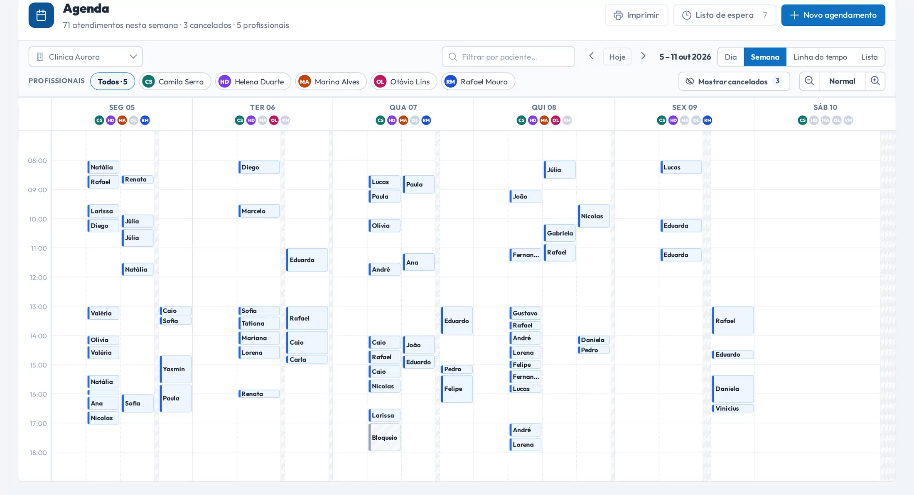Go to the previous week
The height and width of the screenshot is (495, 914).
pyautogui.click(x=592, y=56)
